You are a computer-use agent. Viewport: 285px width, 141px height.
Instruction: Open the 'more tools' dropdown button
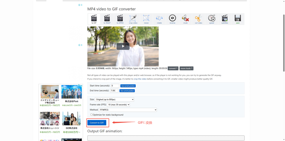point(186,68)
